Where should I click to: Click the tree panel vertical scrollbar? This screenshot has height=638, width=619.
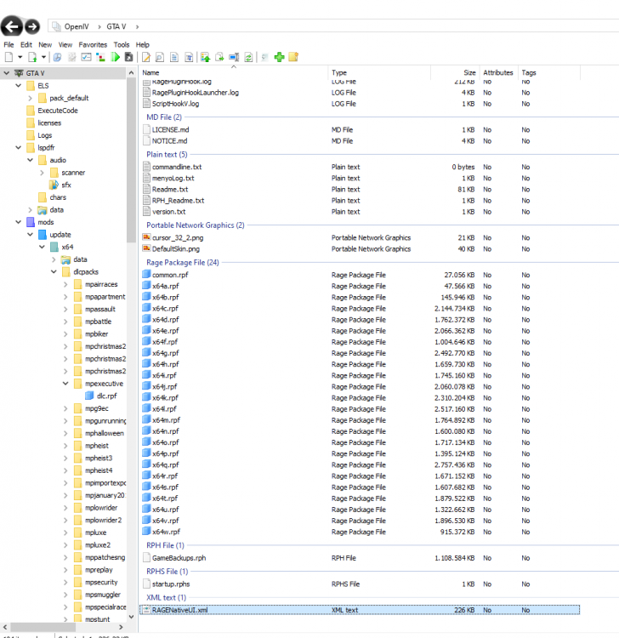point(131,160)
